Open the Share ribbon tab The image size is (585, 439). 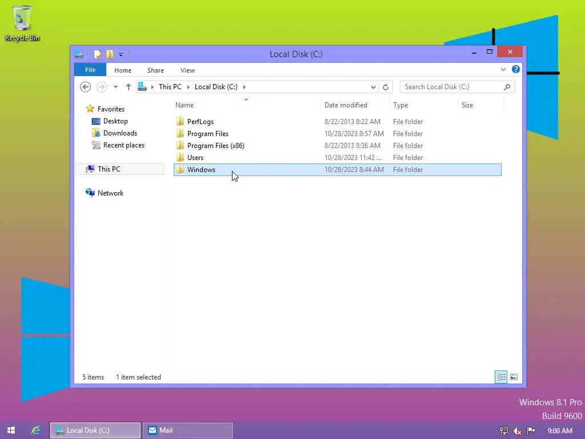pyautogui.click(x=155, y=70)
